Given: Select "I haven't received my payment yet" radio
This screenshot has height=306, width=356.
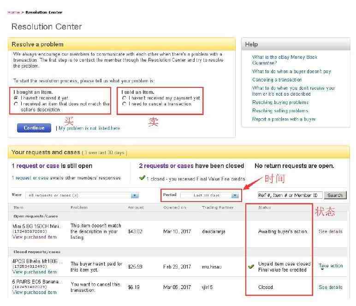Looking at the screenshot, I should click(124, 98).
